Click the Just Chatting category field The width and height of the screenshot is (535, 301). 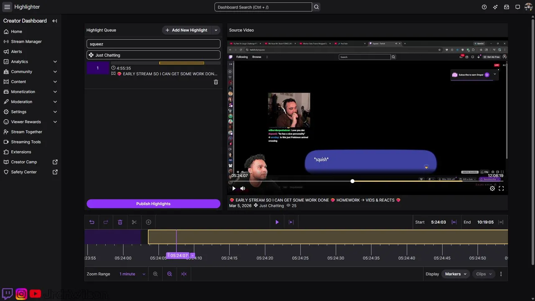[x=153, y=55]
